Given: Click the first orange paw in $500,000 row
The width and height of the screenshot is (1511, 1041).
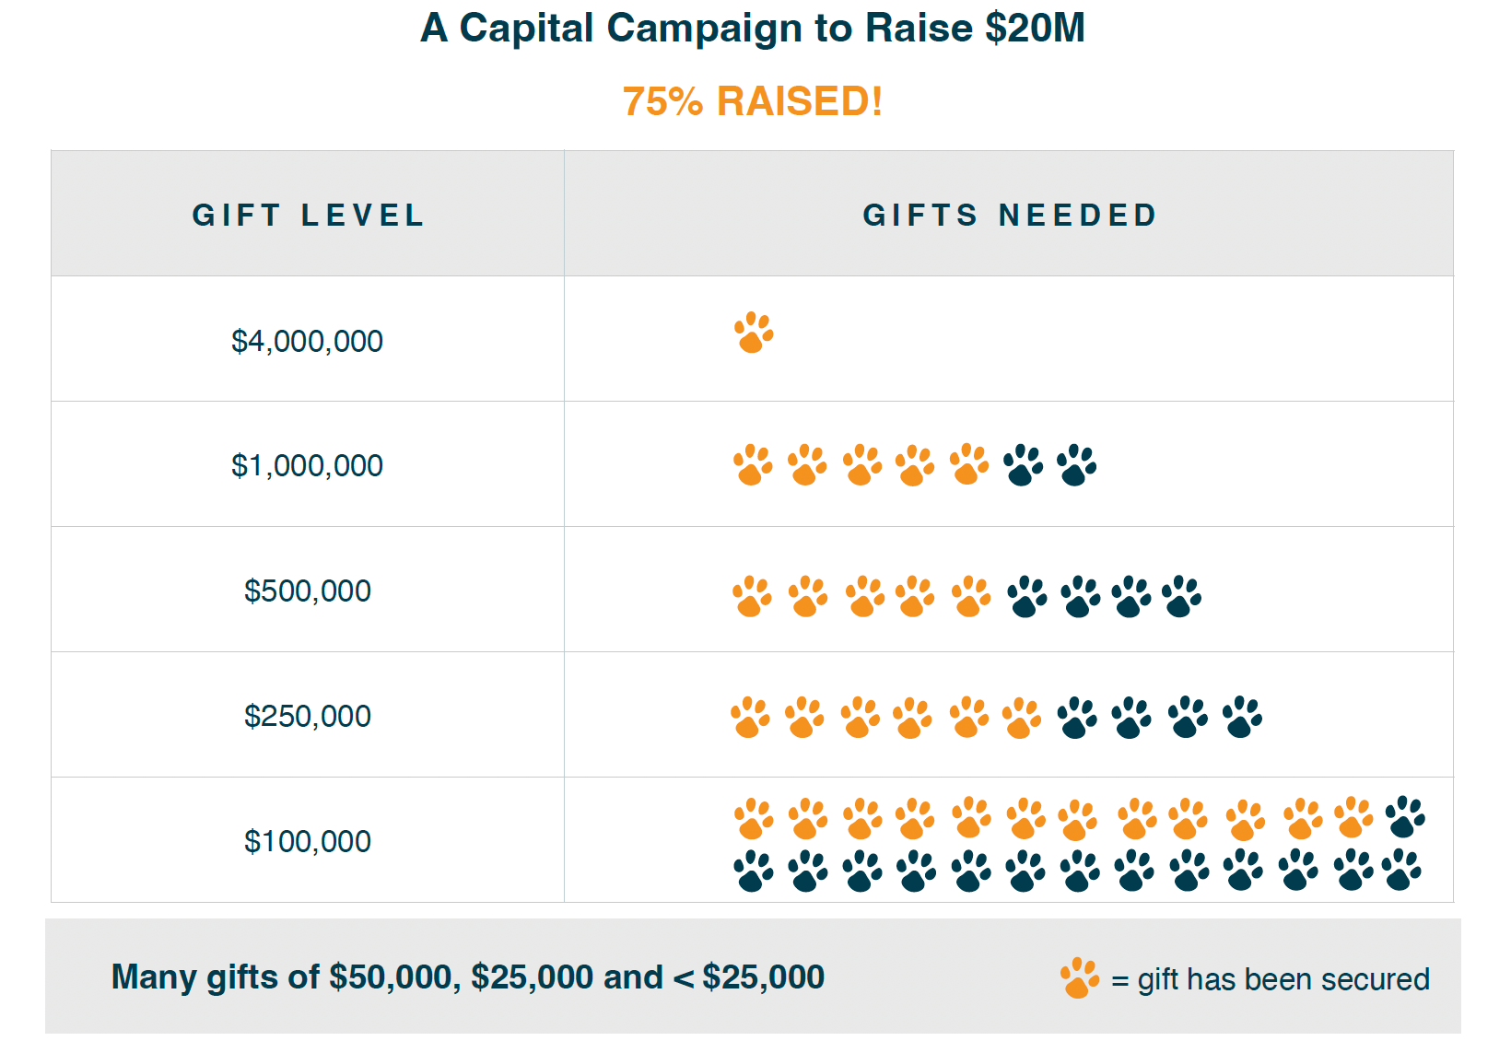Looking at the screenshot, I should point(753,597).
